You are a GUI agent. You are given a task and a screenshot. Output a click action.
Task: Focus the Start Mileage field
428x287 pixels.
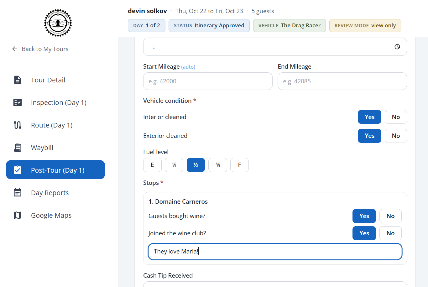pyautogui.click(x=208, y=81)
